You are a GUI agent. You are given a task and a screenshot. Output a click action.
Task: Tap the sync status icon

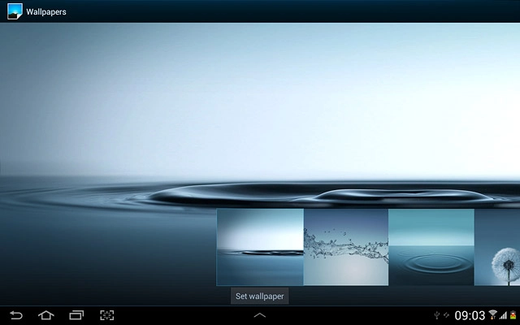click(447, 315)
